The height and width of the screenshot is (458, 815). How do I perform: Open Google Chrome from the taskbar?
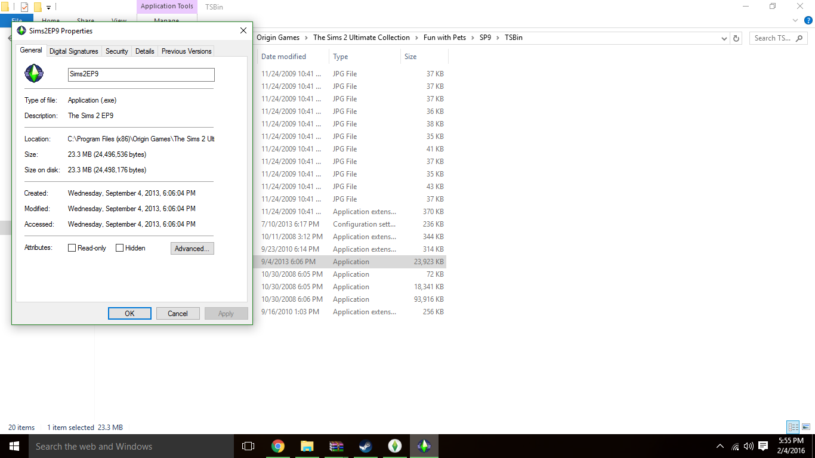coord(277,446)
